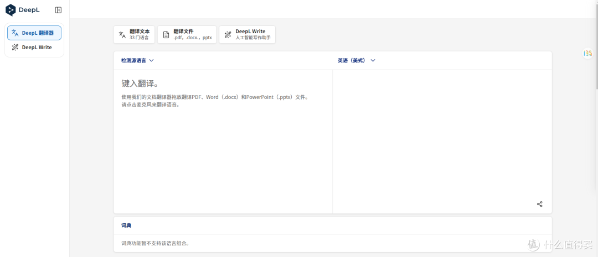Switch to 翻译文本 tab
598x257 pixels.
click(x=134, y=35)
